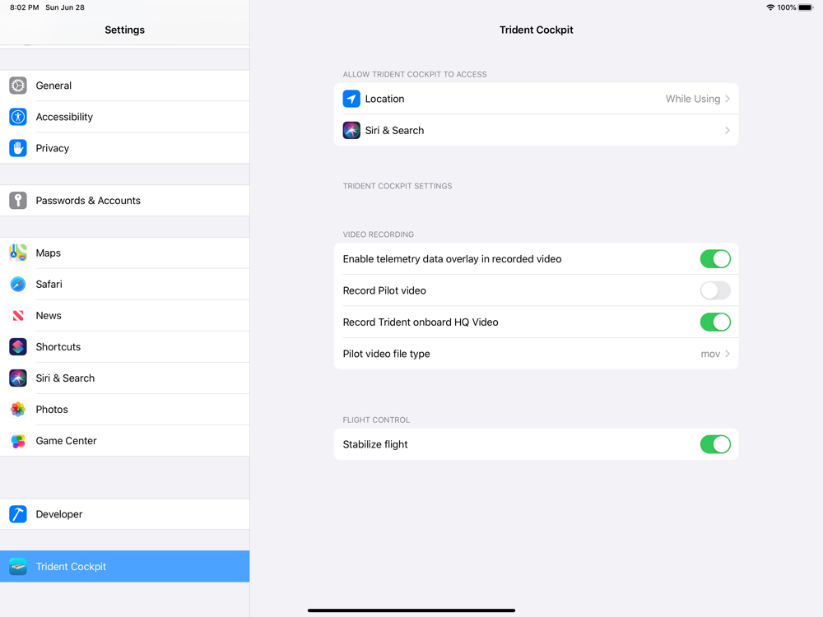Open Maps settings

(124, 253)
